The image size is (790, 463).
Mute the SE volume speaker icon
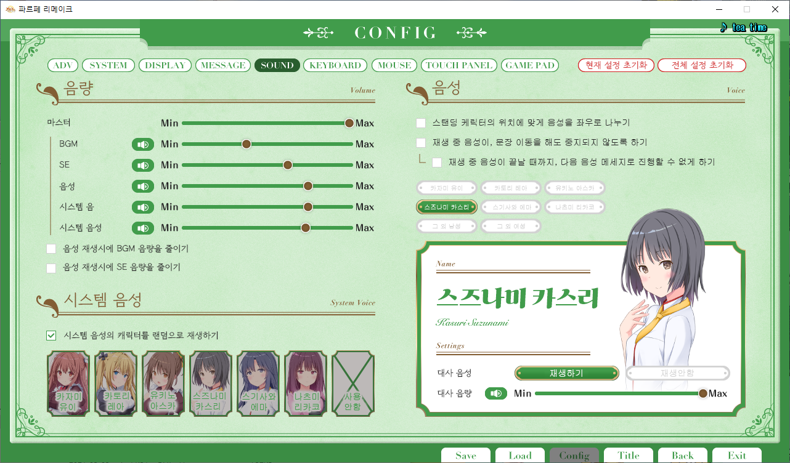click(x=143, y=166)
